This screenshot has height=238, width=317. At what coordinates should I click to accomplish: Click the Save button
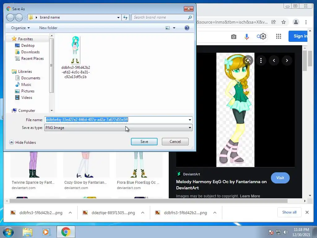pyautogui.click(x=144, y=142)
